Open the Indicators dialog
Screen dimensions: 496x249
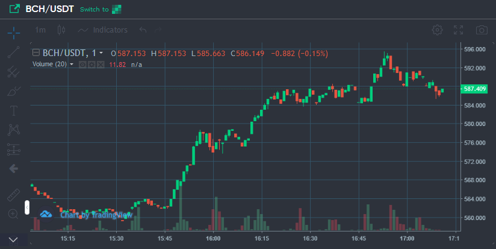[103, 30]
